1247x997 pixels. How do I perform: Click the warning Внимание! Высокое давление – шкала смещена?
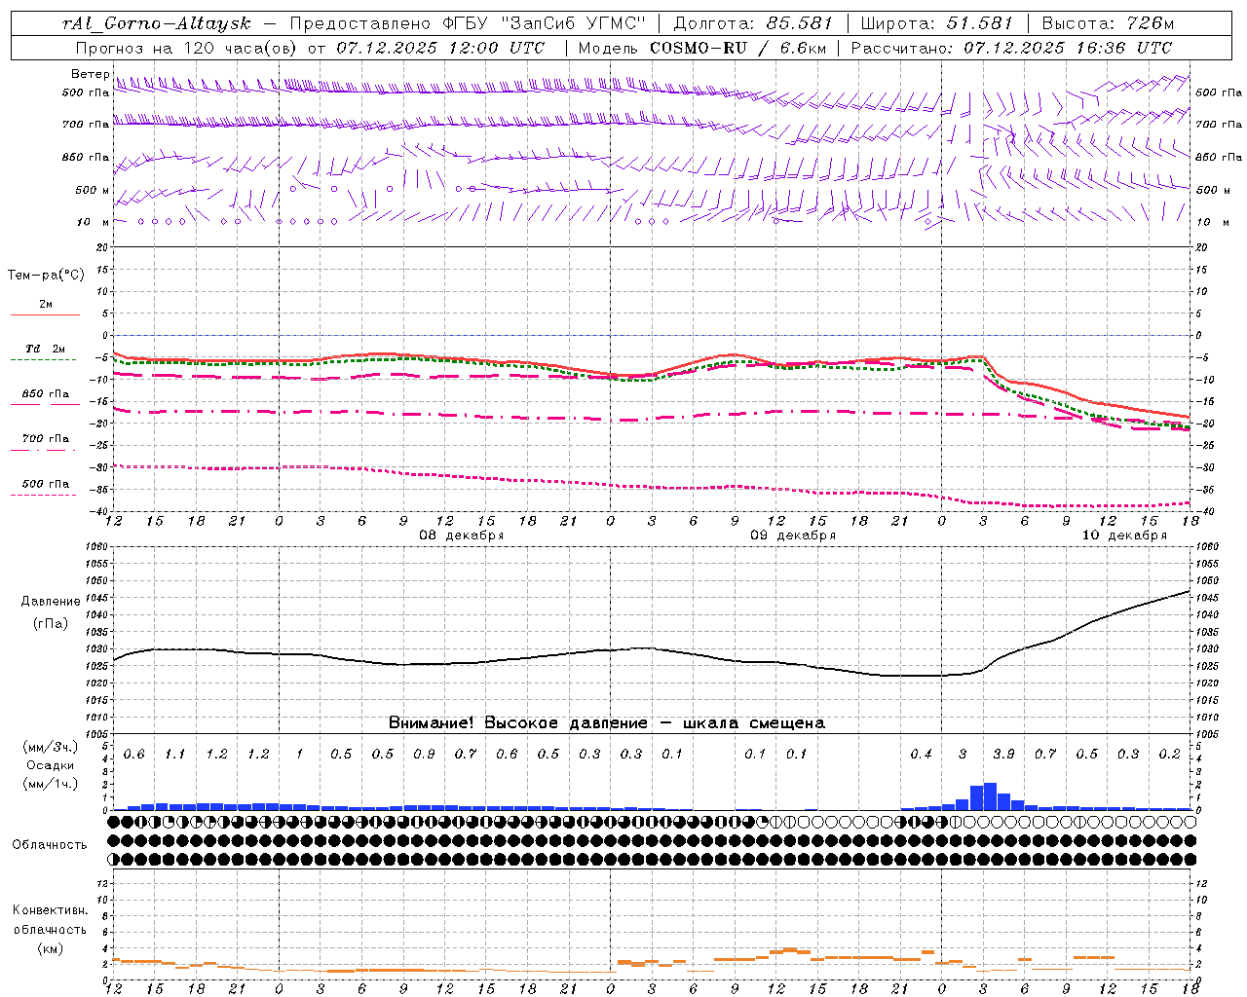pyautogui.click(x=606, y=723)
